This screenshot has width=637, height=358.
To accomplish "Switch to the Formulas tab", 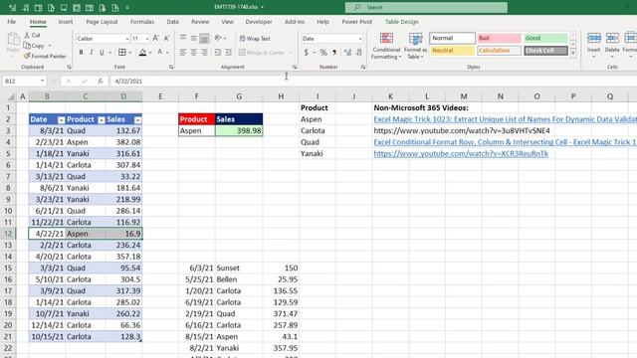I will click(142, 22).
